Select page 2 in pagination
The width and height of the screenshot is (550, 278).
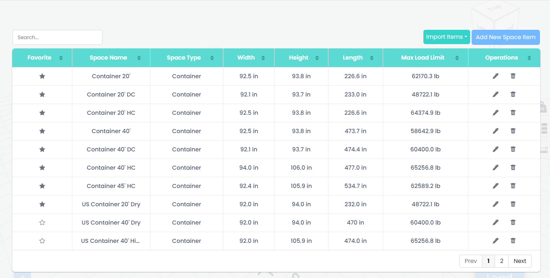502,261
